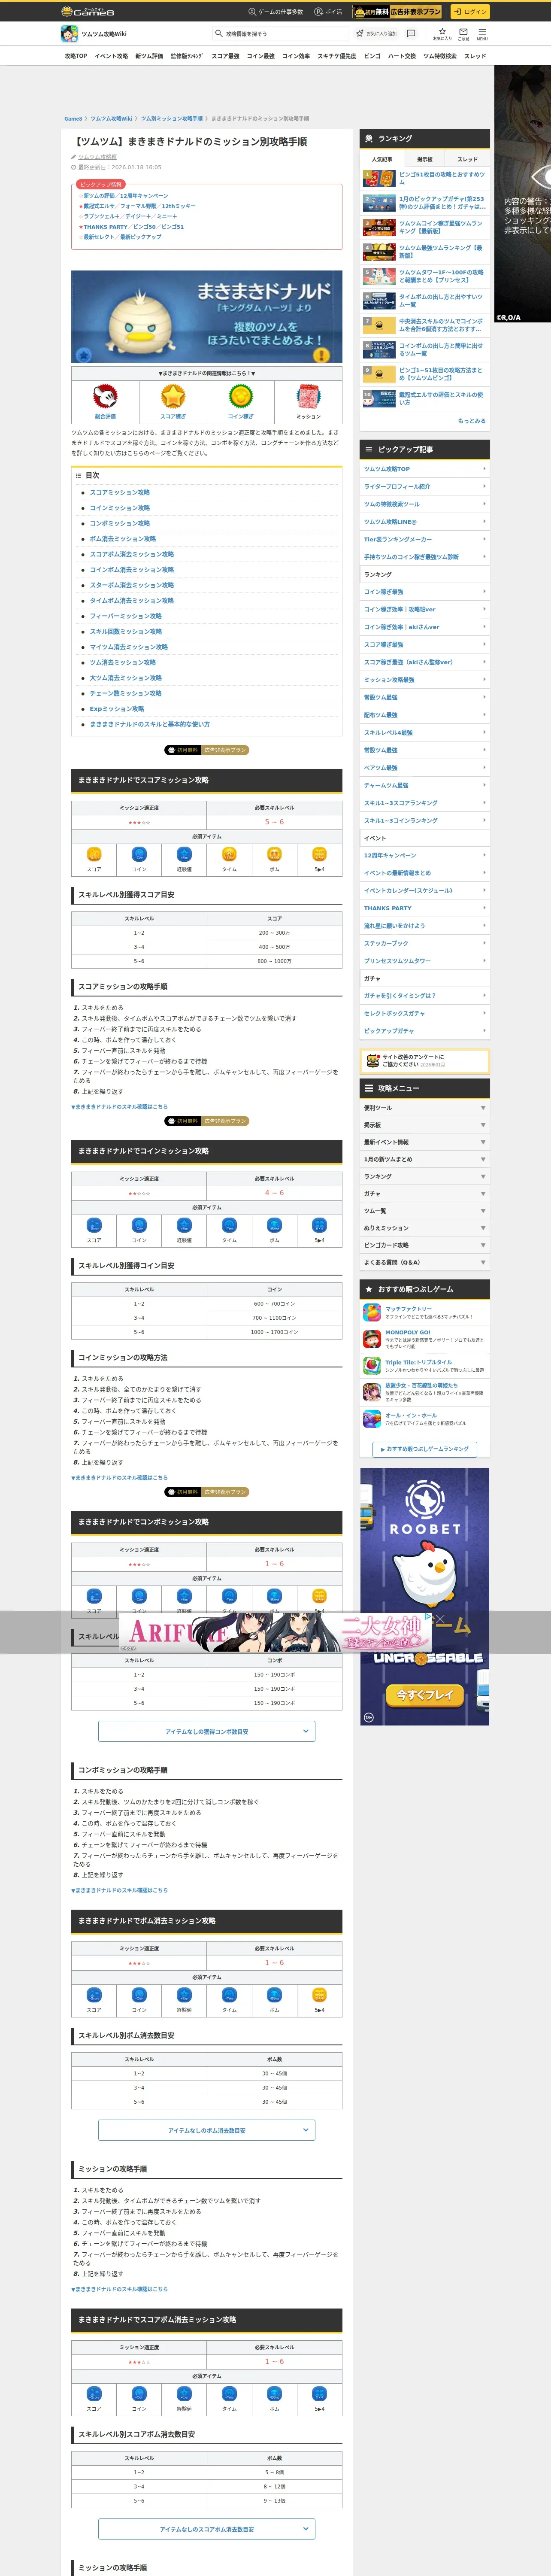Click 経験値 item icon in スコアミッション攻略 table
551x2576 pixels.
coord(184,854)
